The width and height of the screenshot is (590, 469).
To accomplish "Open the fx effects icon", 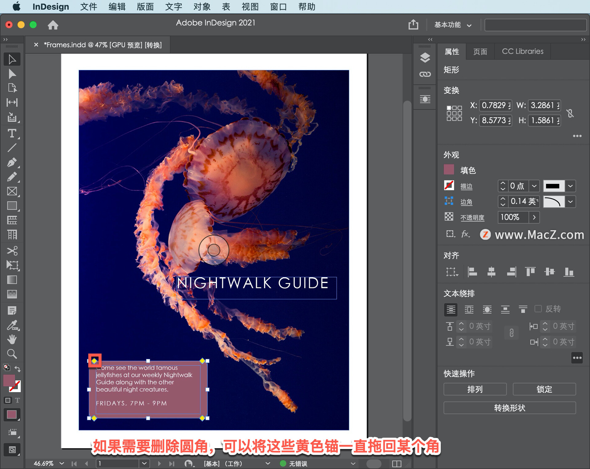I will (466, 234).
